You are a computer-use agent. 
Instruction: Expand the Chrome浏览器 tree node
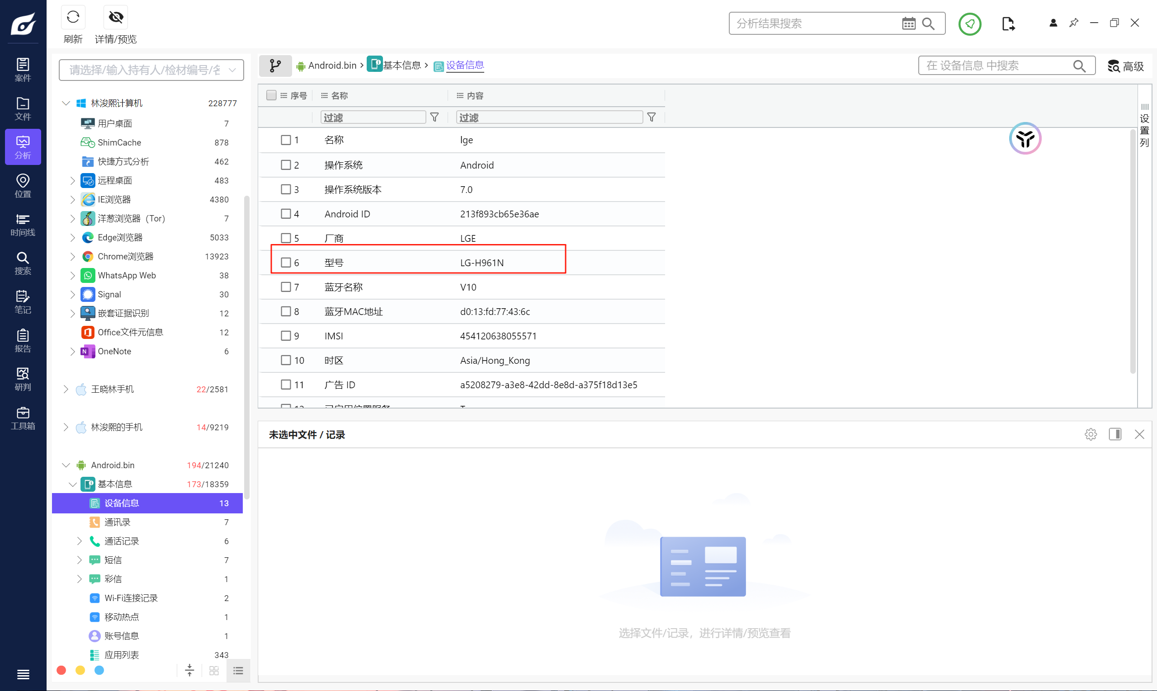[x=72, y=257]
